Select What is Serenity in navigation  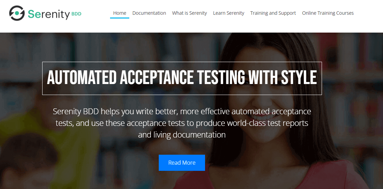(x=189, y=13)
